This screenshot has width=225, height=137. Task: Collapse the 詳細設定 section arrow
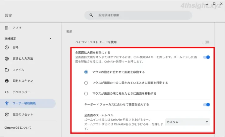[x=50, y=39]
